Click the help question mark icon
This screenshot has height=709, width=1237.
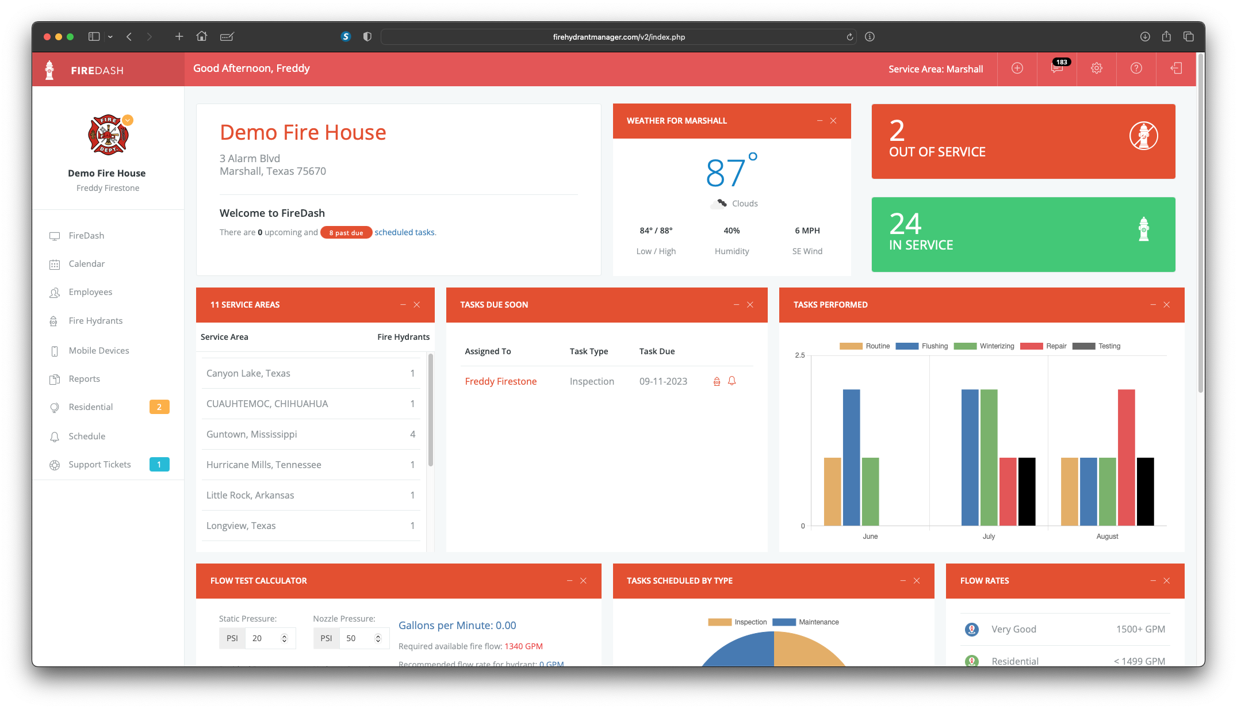coord(1136,68)
